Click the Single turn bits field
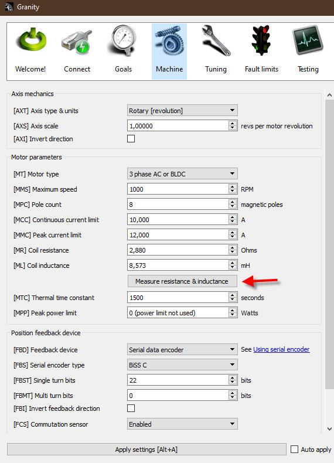The height and width of the screenshot is (463, 334). click(x=178, y=380)
